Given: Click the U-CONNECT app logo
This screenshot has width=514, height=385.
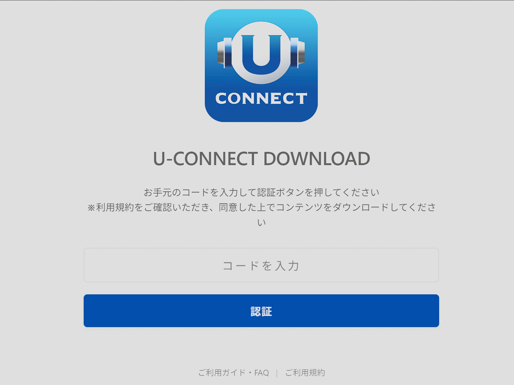Looking at the screenshot, I should tap(261, 65).
